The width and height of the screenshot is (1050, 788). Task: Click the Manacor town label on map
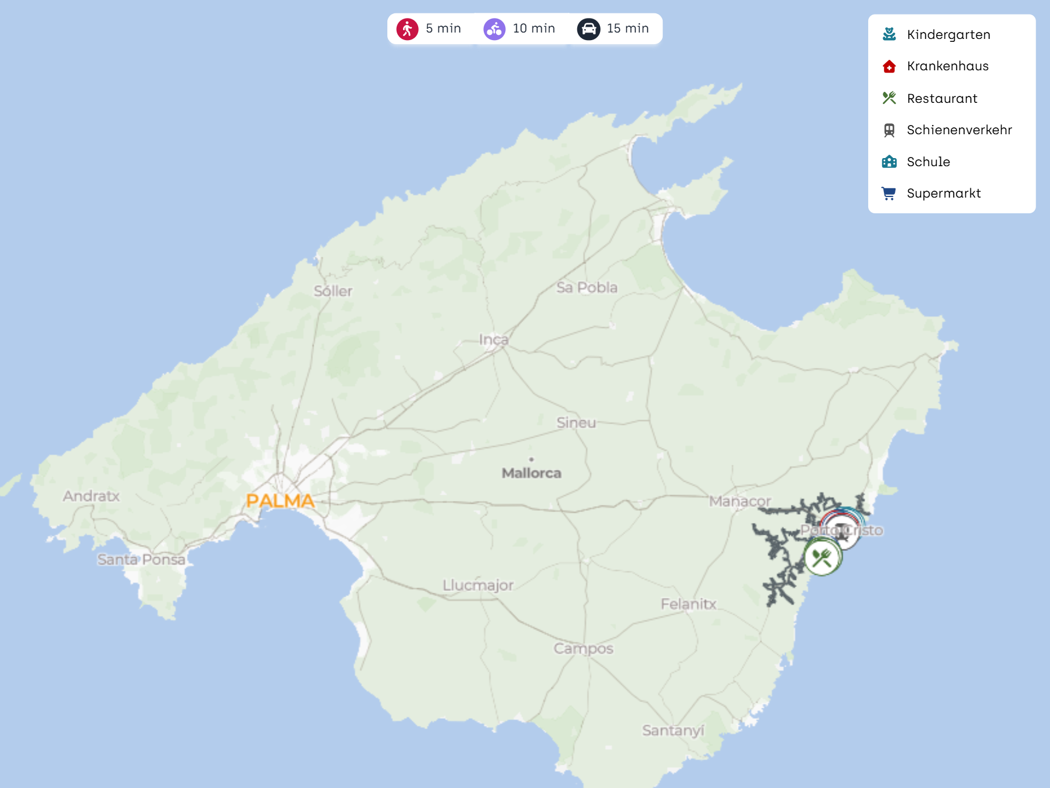click(739, 501)
